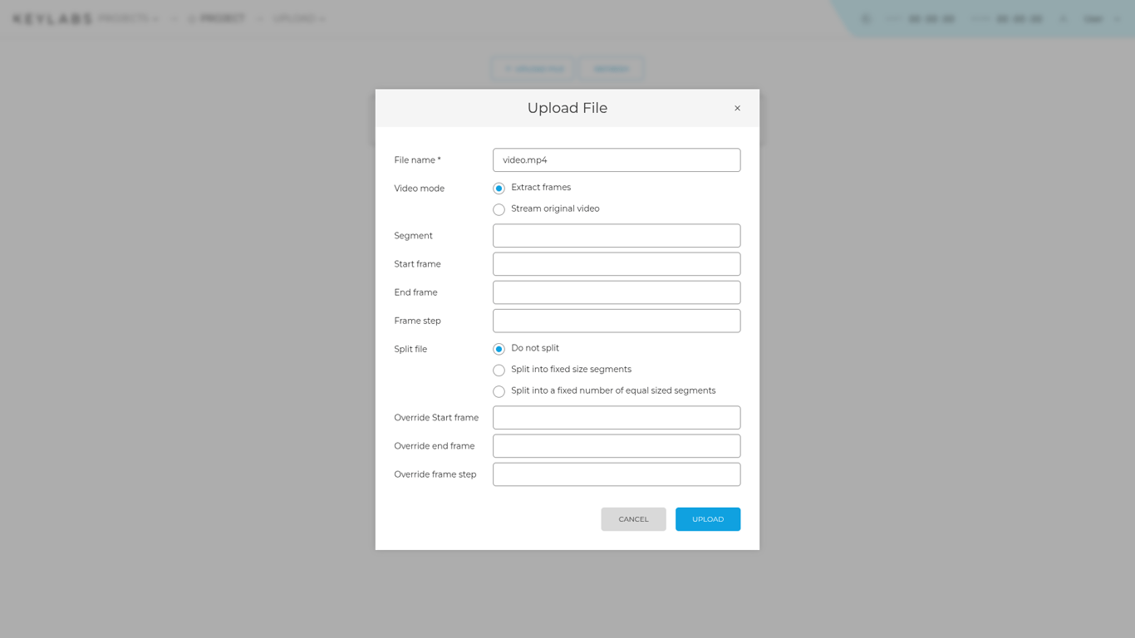Close the Upload File dialog with X

(737, 108)
